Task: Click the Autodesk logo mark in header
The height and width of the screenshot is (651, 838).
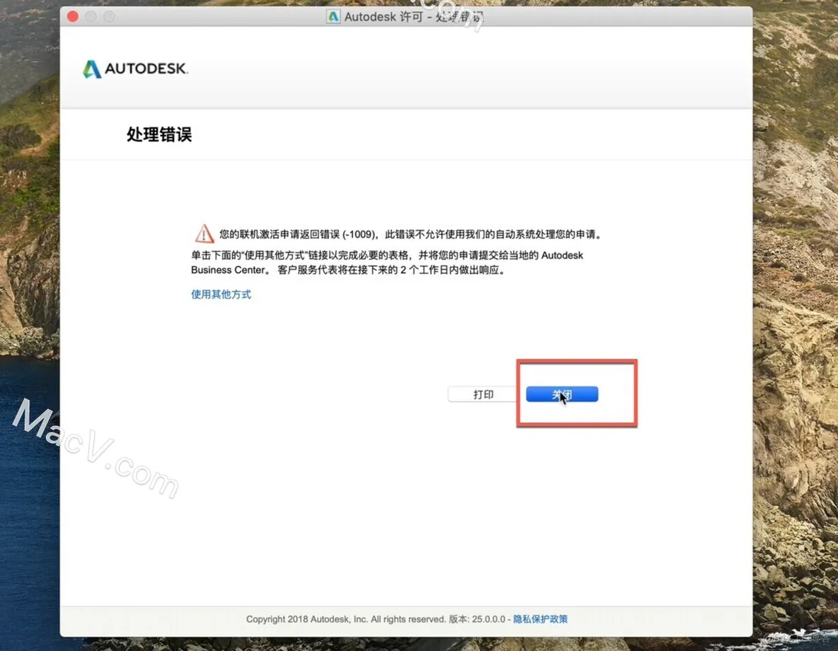Action: click(92, 69)
